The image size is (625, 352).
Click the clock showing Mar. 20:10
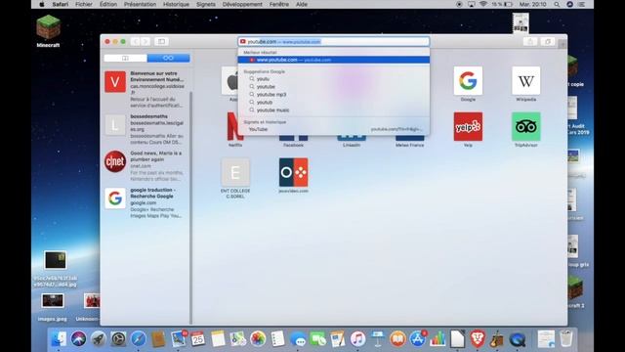pyautogui.click(x=533, y=4)
